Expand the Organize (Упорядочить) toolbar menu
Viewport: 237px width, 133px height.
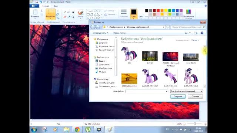pos(100,33)
